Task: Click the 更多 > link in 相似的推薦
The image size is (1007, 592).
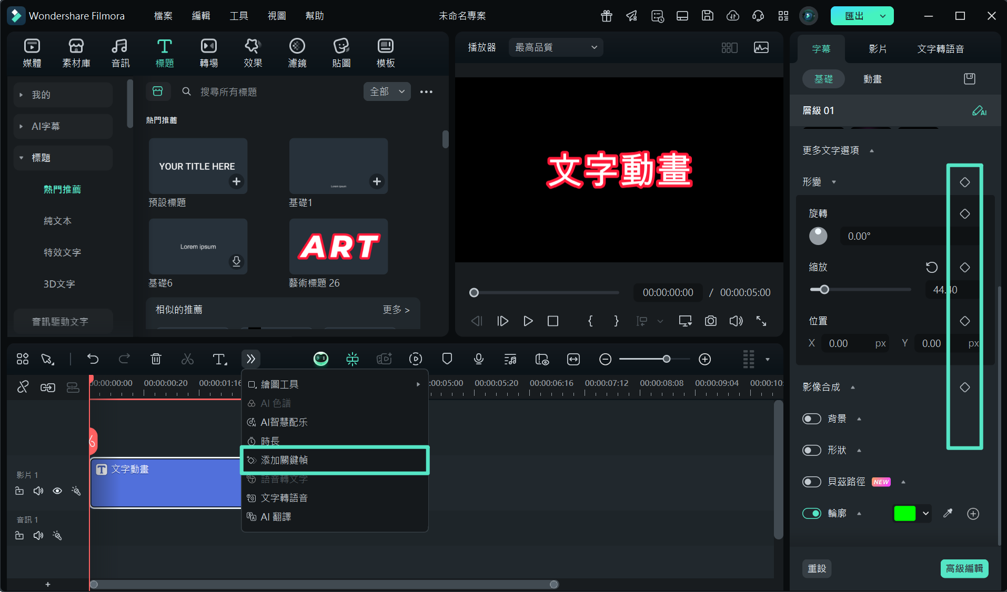Action: click(396, 310)
